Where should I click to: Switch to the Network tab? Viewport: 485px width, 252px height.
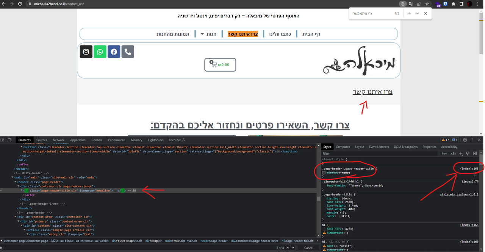click(x=59, y=140)
